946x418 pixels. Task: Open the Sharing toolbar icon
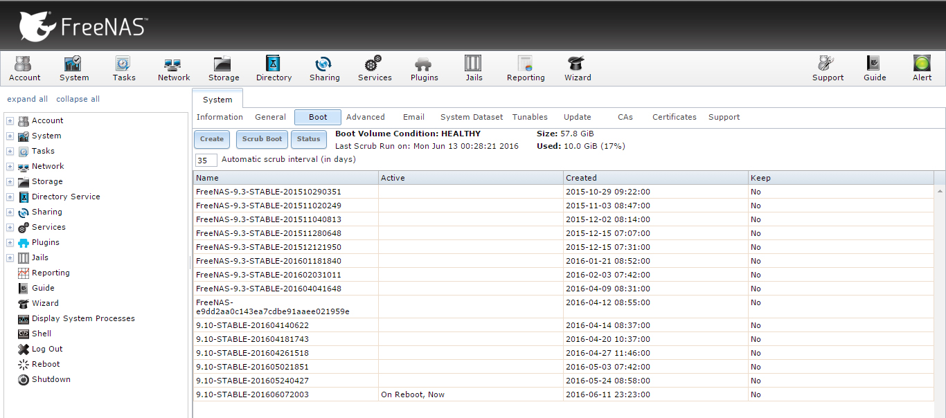coord(324,69)
